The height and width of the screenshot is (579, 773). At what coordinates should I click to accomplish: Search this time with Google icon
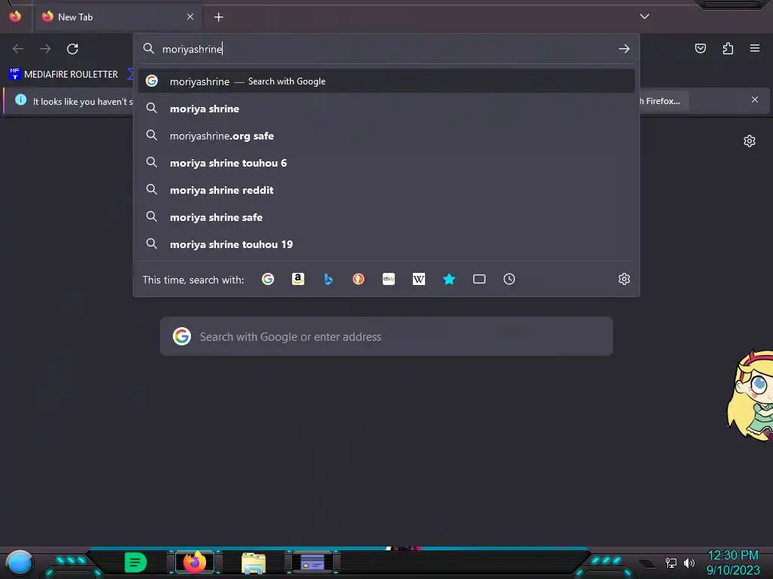click(x=268, y=279)
